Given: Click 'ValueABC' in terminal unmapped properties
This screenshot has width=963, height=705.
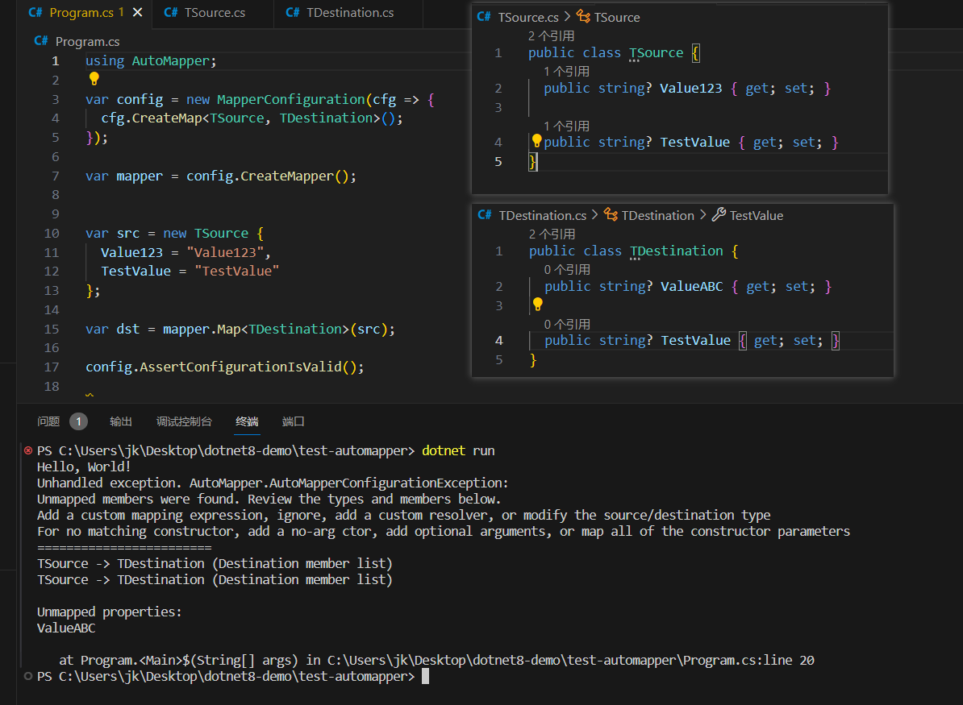Looking at the screenshot, I should pos(66,628).
